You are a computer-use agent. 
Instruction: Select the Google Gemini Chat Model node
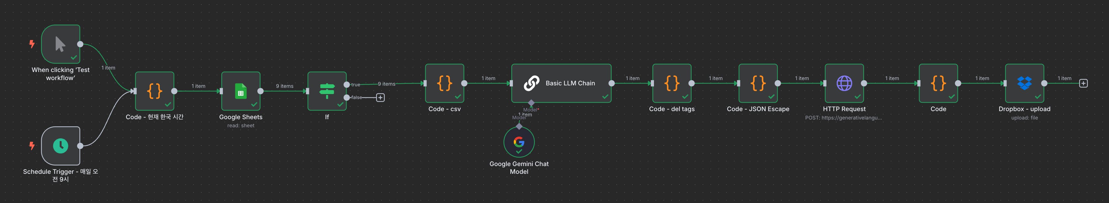519,142
